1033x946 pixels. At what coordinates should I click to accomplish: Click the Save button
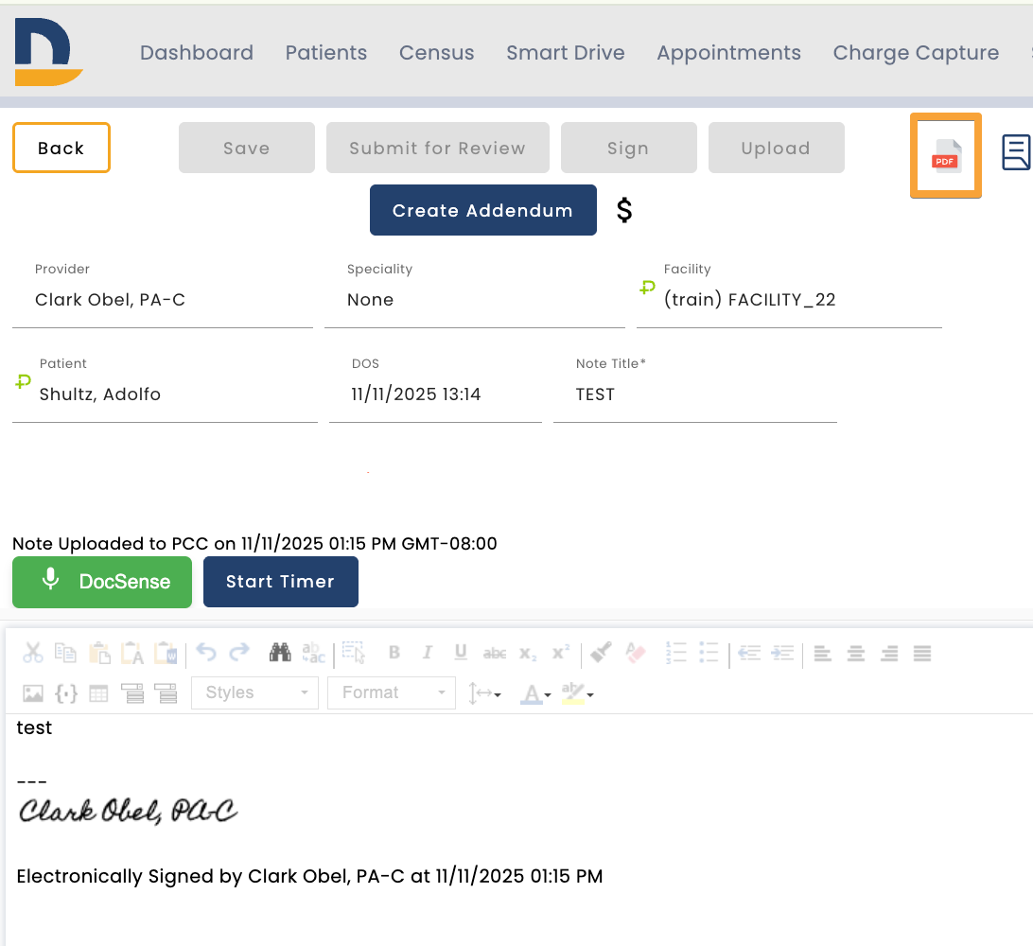(x=246, y=148)
